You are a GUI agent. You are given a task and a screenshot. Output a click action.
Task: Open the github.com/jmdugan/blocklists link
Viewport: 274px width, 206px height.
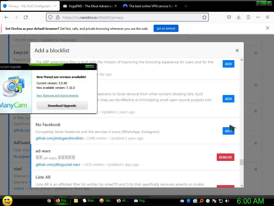59,138
